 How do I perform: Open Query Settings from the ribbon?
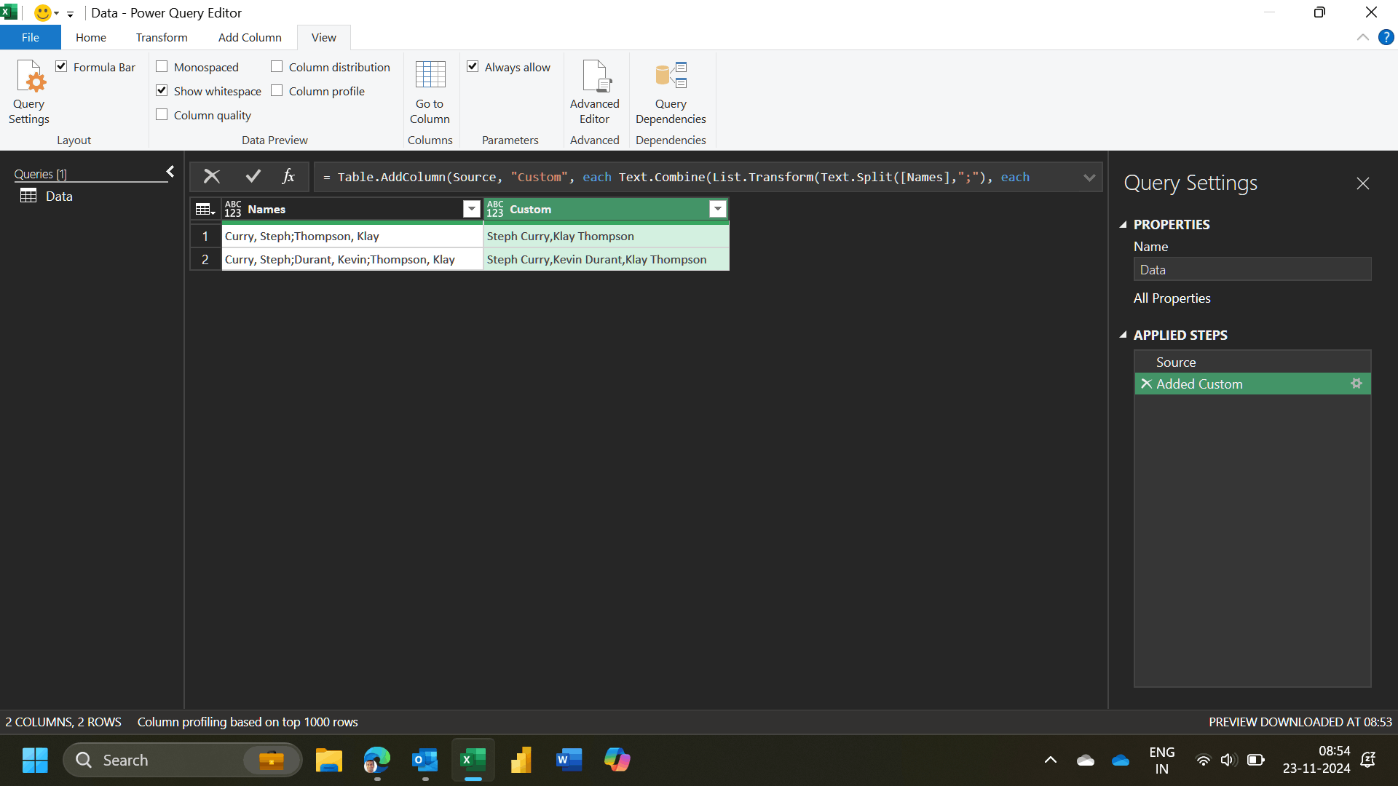click(29, 92)
